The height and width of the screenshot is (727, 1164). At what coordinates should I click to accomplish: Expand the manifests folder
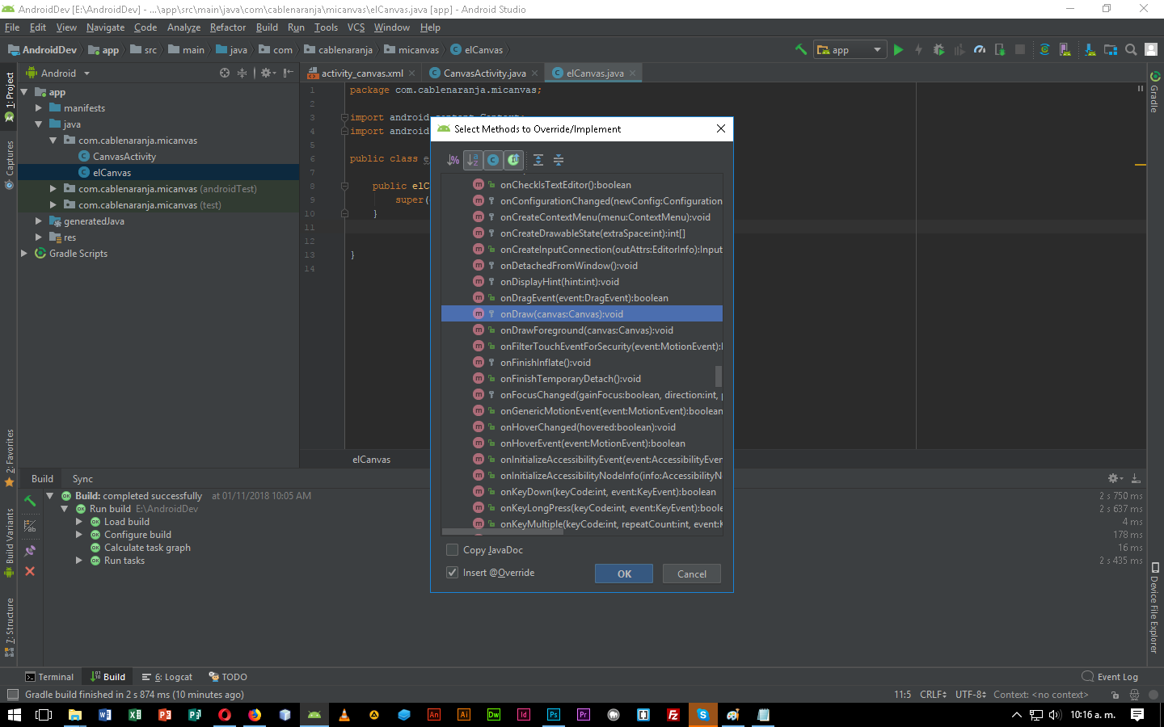39,108
